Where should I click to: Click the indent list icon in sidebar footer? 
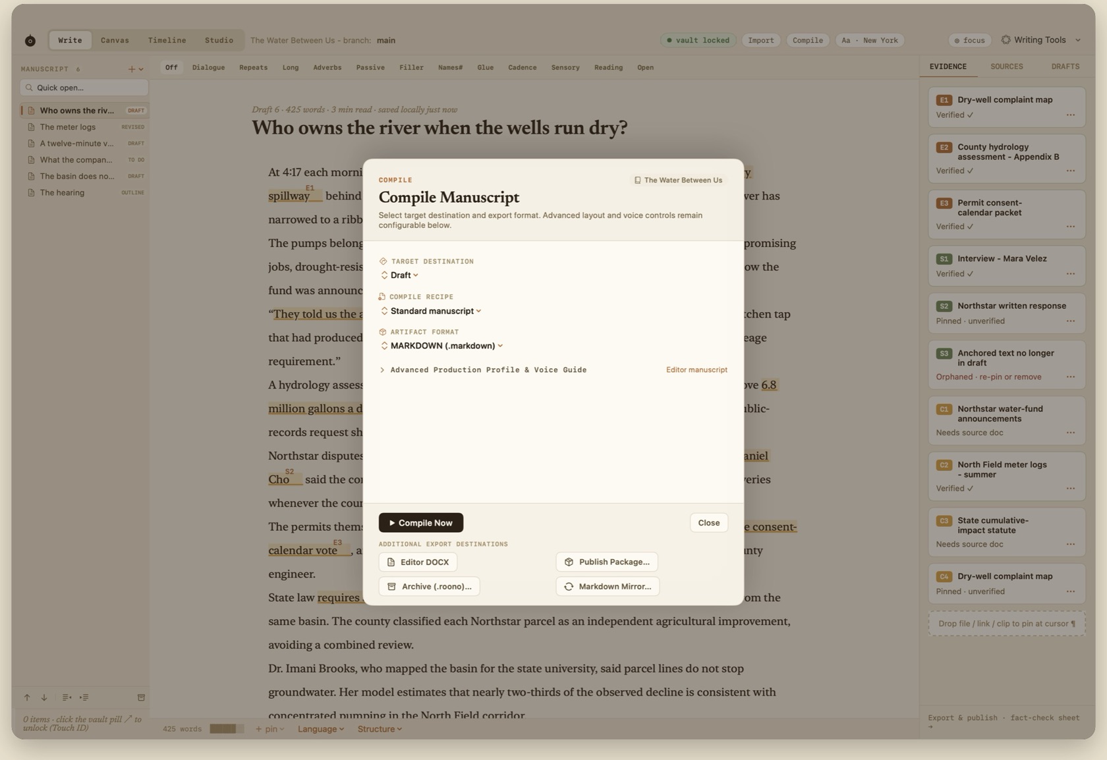coord(84,697)
